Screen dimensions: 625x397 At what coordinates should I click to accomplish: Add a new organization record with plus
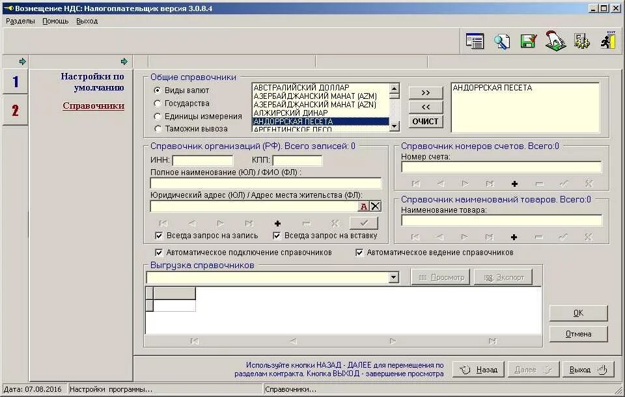coord(277,223)
